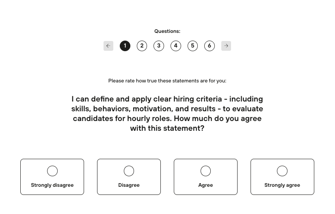Switch to question 4

pyautogui.click(x=176, y=46)
